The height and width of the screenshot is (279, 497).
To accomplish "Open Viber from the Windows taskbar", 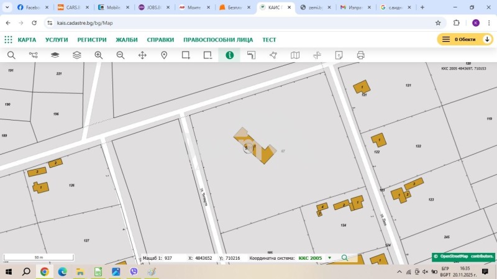I will click(x=134, y=272).
